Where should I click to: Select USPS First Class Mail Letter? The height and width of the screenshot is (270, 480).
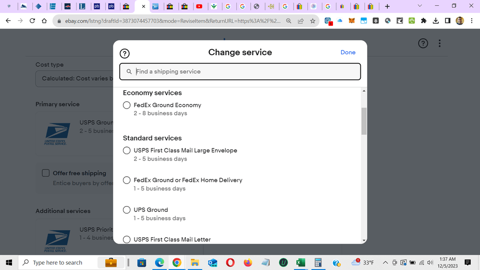coord(127,239)
